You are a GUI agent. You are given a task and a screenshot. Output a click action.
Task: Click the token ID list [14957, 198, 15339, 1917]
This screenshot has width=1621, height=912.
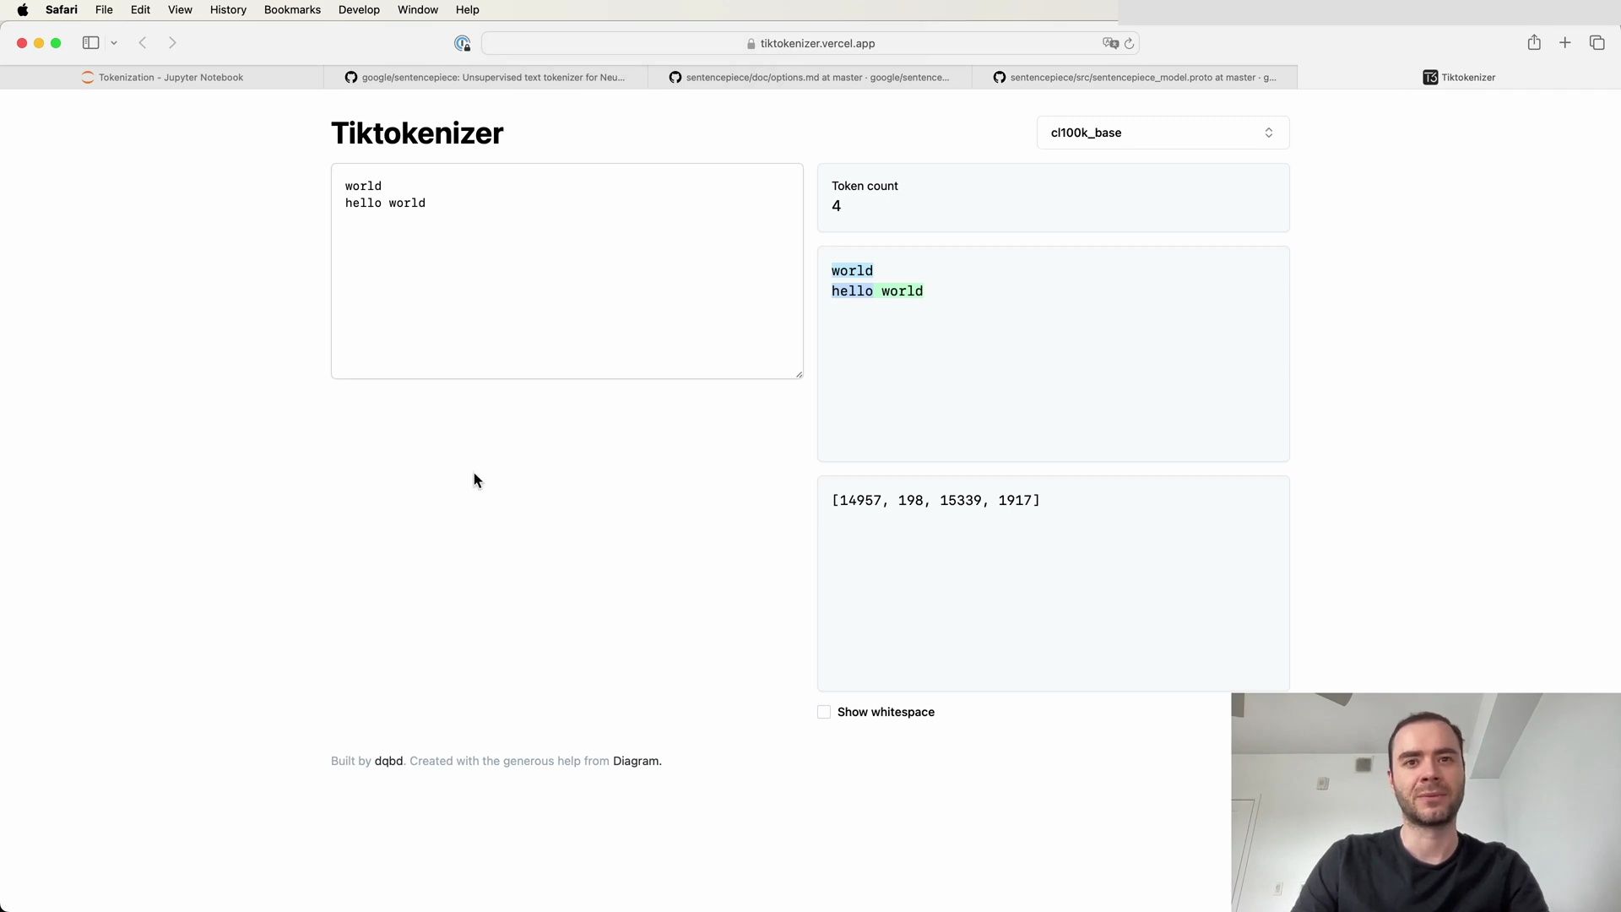935,500
